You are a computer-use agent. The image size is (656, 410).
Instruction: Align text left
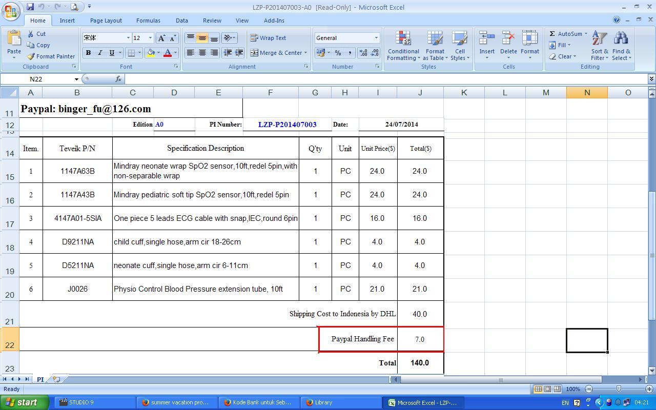[x=190, y=53]
